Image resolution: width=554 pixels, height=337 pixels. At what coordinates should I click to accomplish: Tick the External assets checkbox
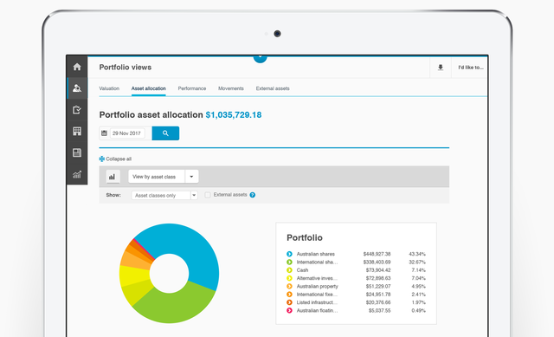[208, 195]
